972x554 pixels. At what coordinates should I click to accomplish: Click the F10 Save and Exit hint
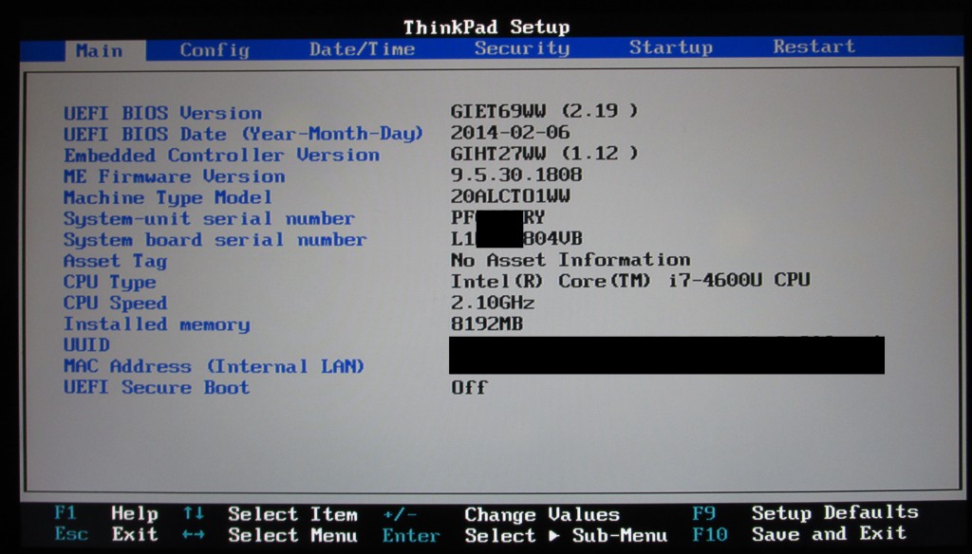[799, 533]
